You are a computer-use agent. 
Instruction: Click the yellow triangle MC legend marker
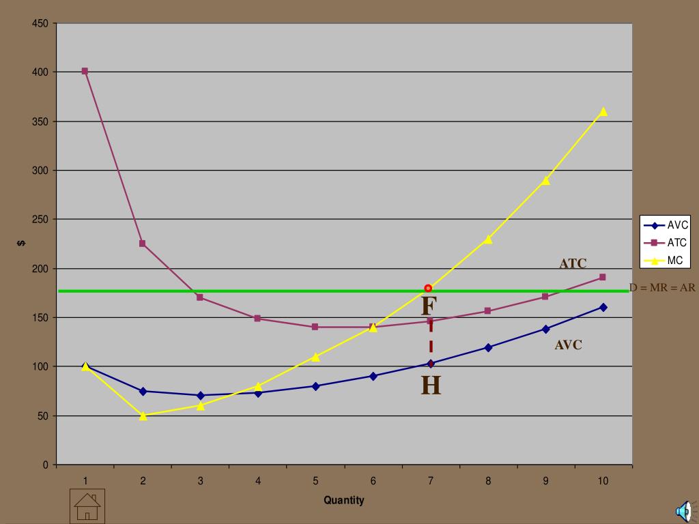[655, 261]
